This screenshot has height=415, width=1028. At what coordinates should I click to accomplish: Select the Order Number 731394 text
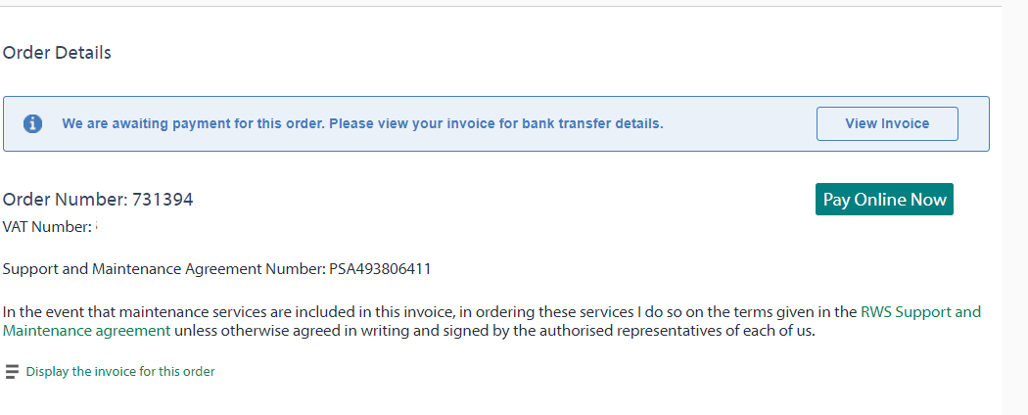point(98,200)
